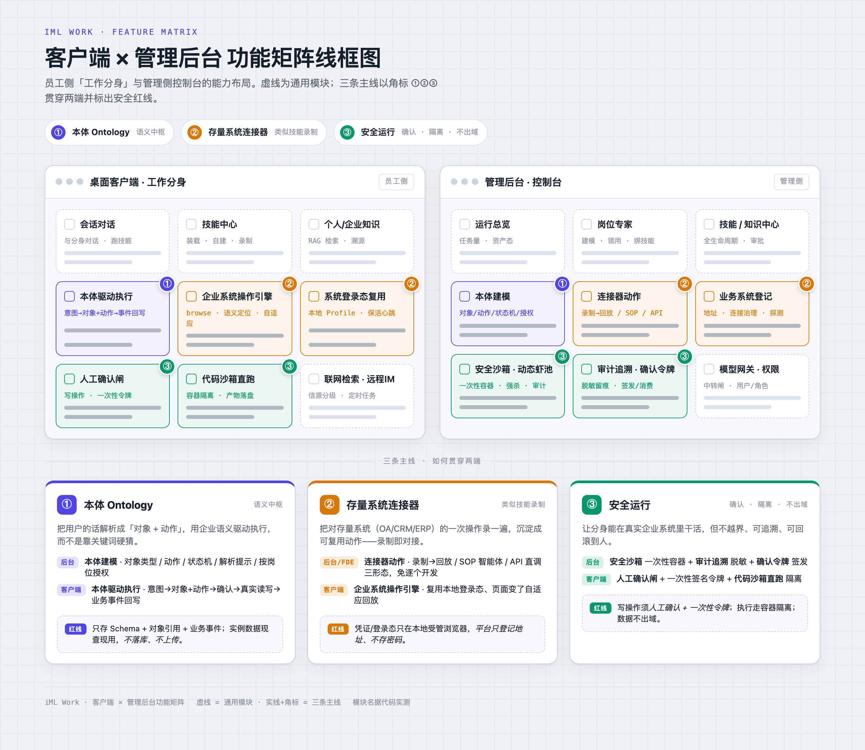
Task: Click the 员工侧 tag button
Action: [x=396, y=182]
